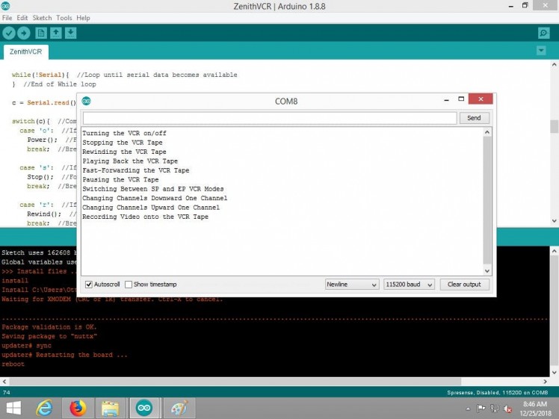Screen dimensions: 559x419
Task: Click the 'Spresense, Disabled, 115200 on COM8' status text
Action: [x=497, y=393]
